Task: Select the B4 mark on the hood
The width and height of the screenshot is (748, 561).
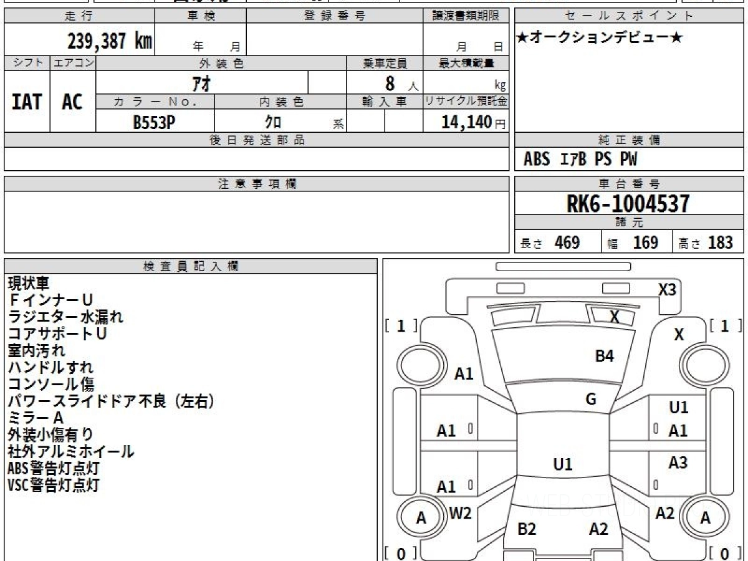Action: tap(604, 357)
